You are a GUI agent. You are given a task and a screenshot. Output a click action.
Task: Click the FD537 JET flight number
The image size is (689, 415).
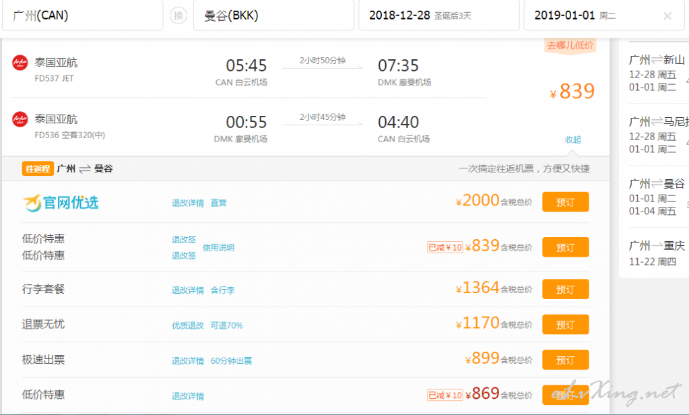(54, 78)
